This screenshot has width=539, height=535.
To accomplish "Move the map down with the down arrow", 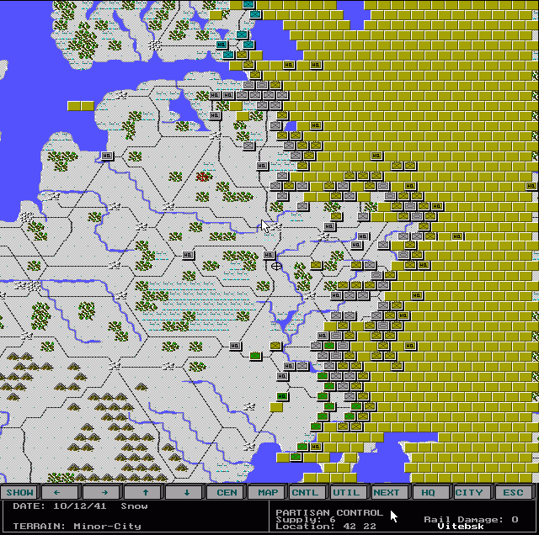I will pyautogui.click(x=185, y=492).
